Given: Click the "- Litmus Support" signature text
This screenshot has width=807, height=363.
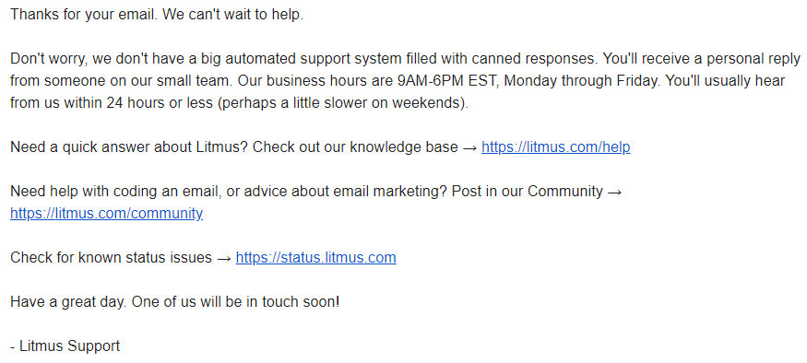Looking at the screenshot, I should 65,346.
